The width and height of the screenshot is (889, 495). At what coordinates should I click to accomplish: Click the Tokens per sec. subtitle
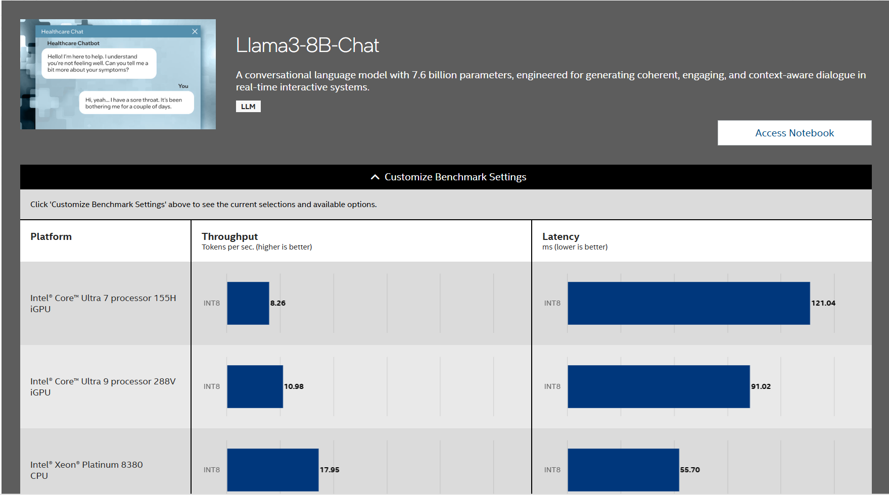(x=257, y=247)
